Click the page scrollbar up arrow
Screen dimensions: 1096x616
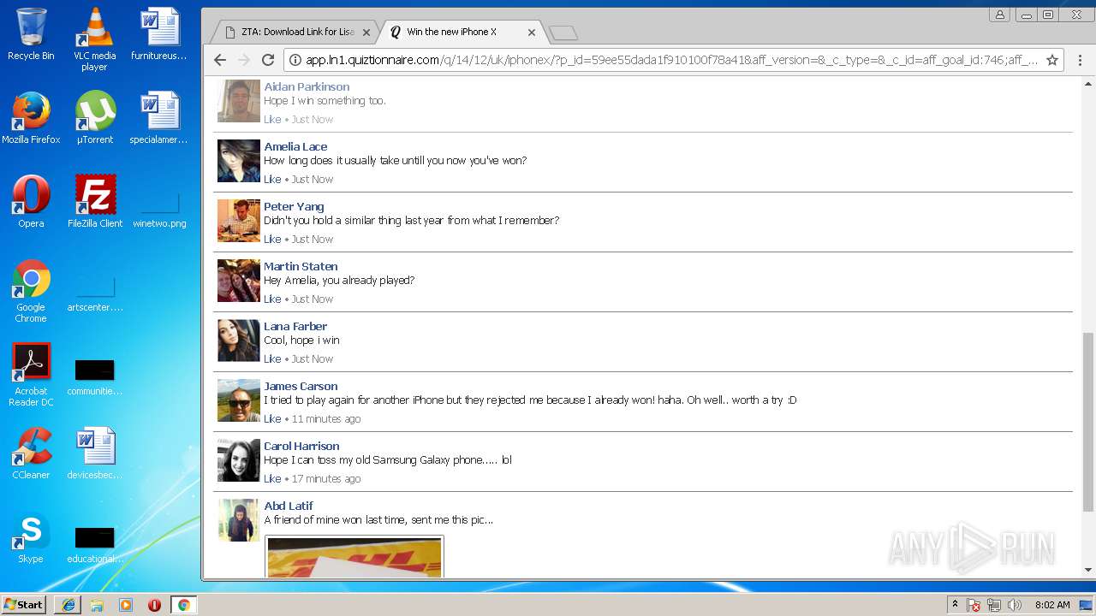click(x=1088, y=84)
